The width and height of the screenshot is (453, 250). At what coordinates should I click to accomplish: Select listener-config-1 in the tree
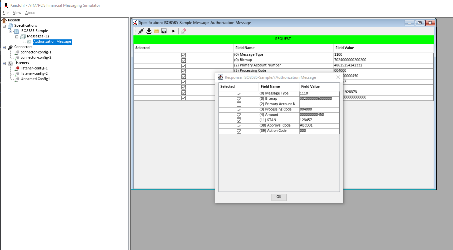click(x=34, y=68)
